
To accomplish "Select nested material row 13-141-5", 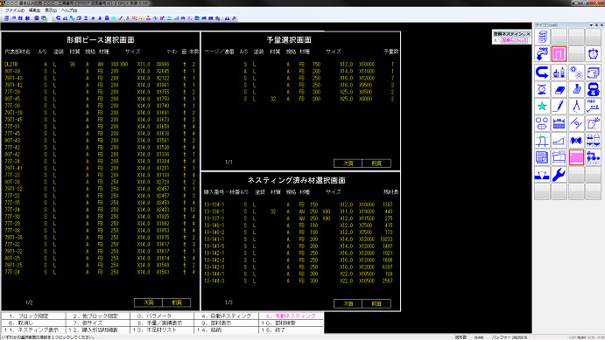I will pos(299,246).
